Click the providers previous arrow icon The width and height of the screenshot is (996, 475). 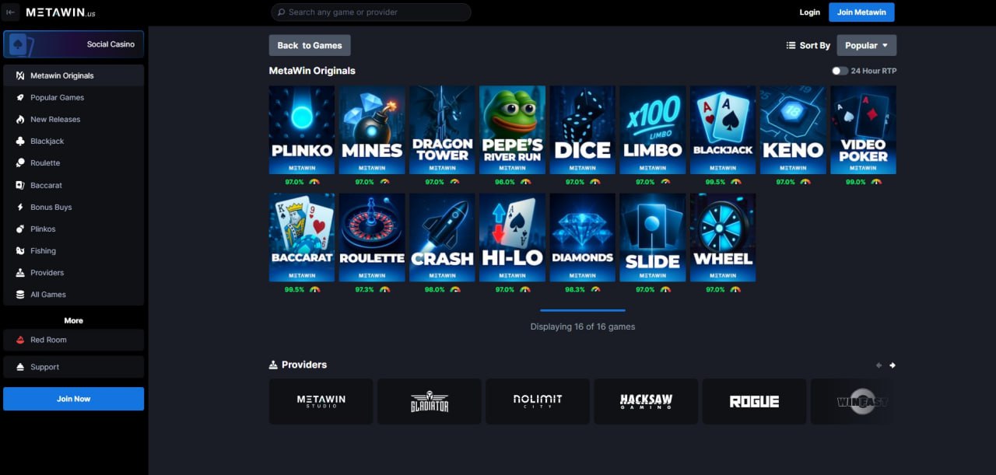point(879,365)
